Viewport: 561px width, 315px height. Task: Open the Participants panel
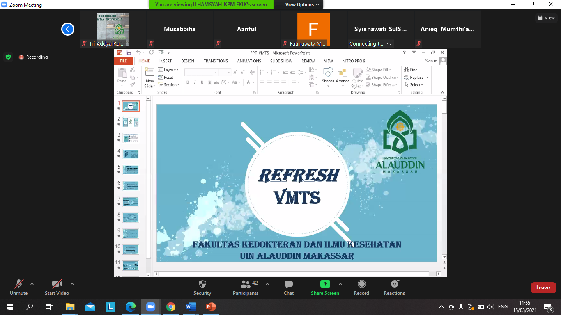click(x=246, y=284)
